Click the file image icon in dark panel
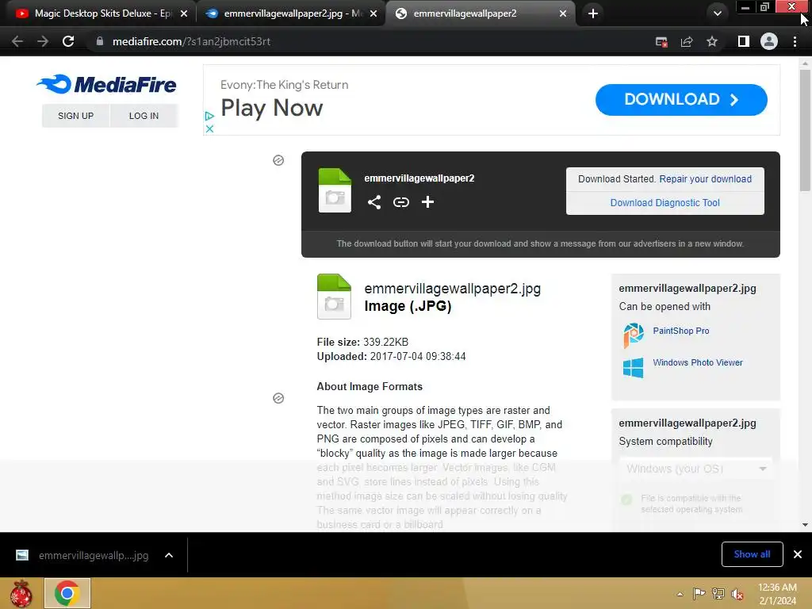 click(x=335, y=190)
